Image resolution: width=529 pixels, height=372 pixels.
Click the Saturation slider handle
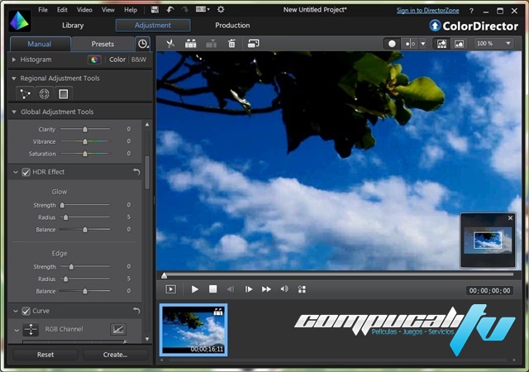[x=85, y=154]
